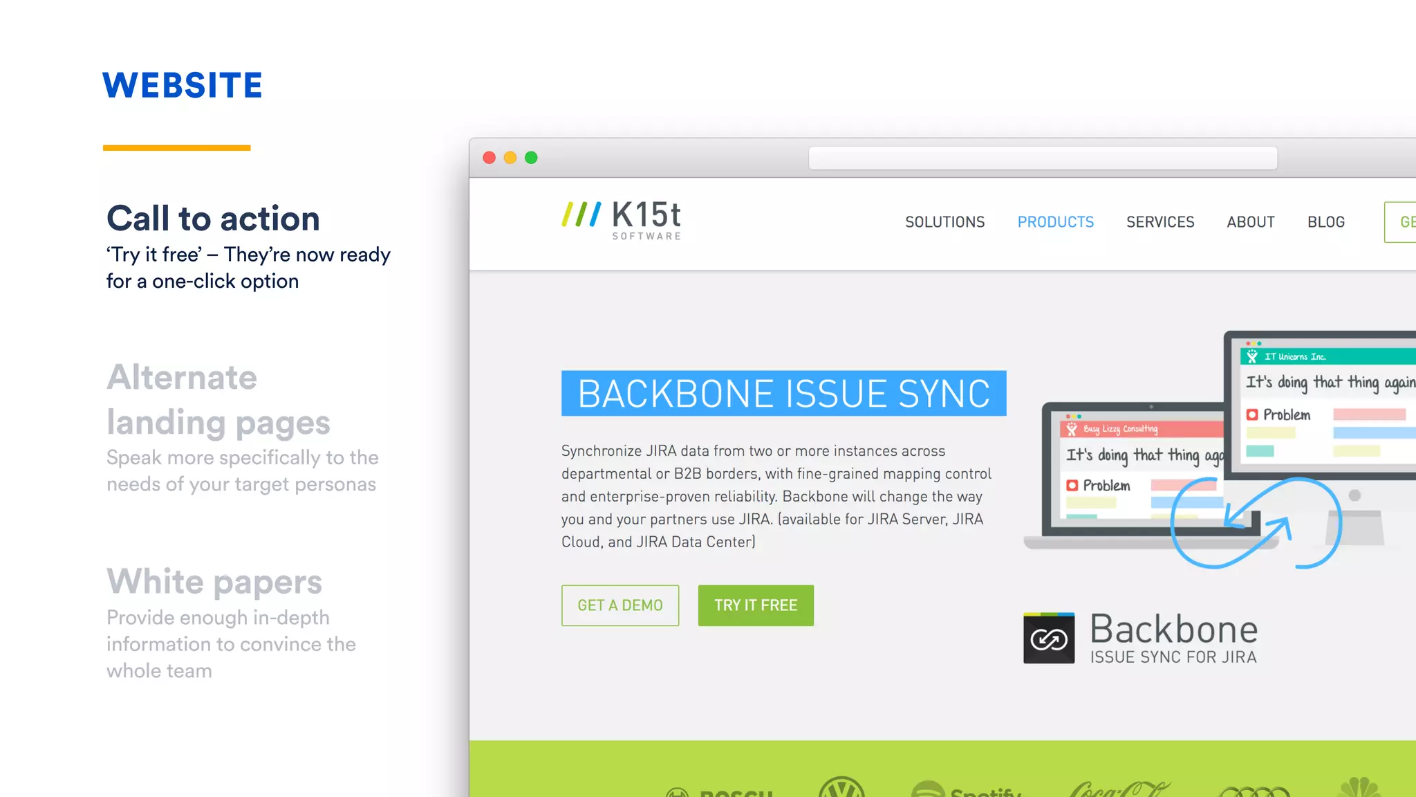The height and width of the screenshot is (797, 1416).
Task: Click the Get a Demo button
Action: coord(620,605)
